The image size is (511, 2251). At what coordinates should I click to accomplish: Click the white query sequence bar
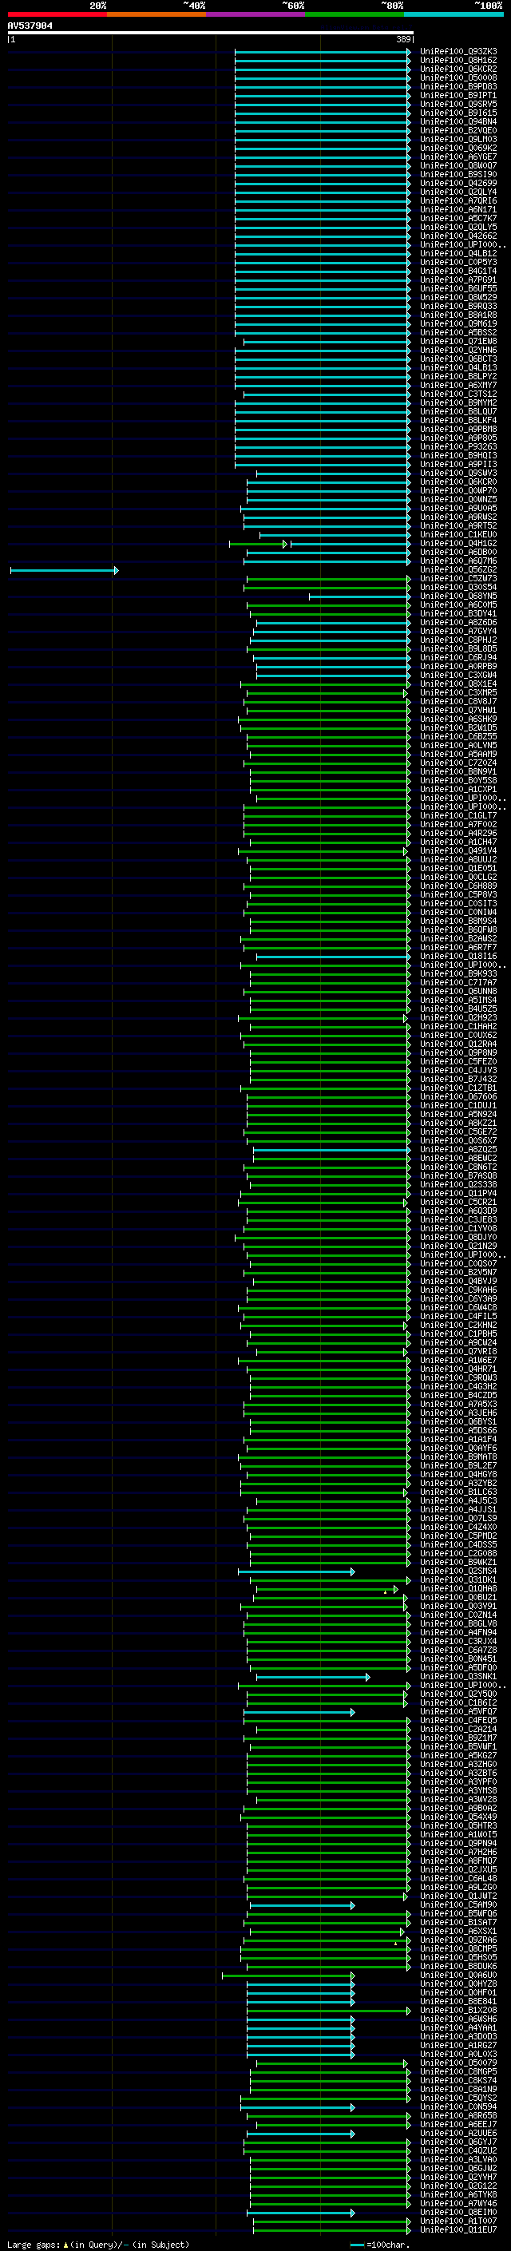coord(211,34)
